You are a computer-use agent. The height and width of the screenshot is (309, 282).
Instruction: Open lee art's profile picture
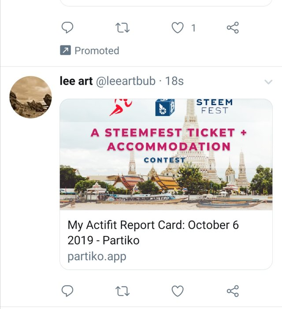pos(30,97)
